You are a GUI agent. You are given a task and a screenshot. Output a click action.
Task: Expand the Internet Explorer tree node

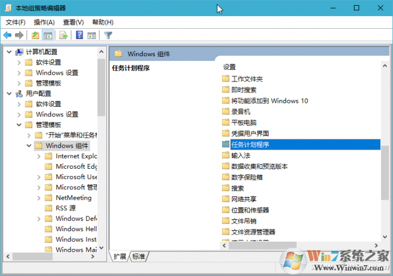39,157
